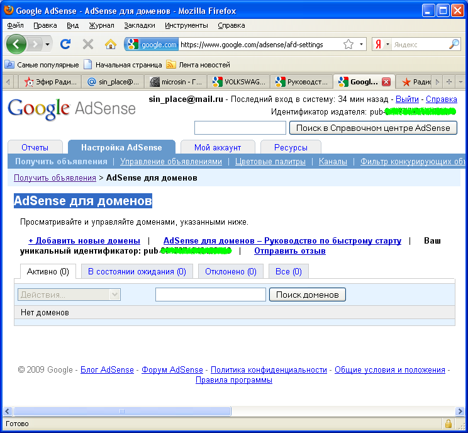Viewport: 468px width, 433px height.
Task: Open the Правка menu
Action: [x=45, y=25]
